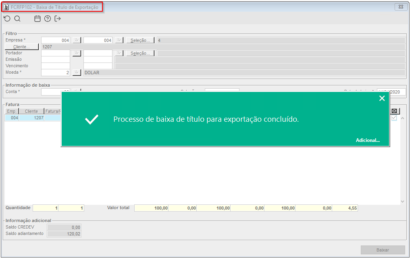This screenshot has height=260, width=412.
Task: Click Seleção button on Empresa row
Action: (140, 40)
